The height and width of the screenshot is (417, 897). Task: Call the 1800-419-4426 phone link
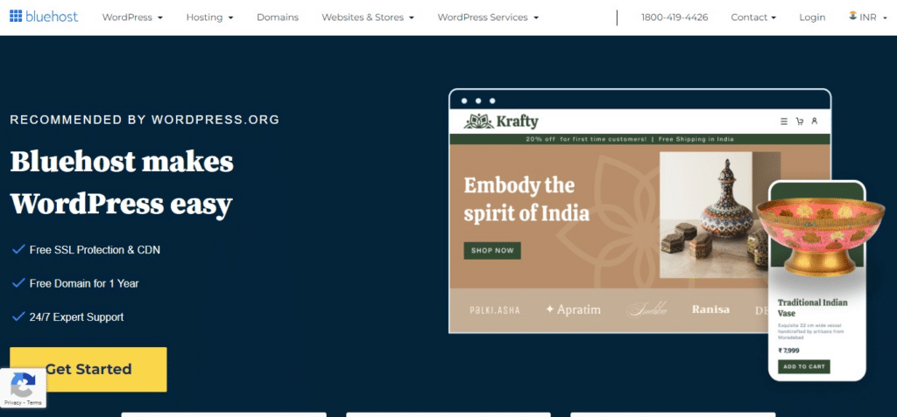click(675, 17)
